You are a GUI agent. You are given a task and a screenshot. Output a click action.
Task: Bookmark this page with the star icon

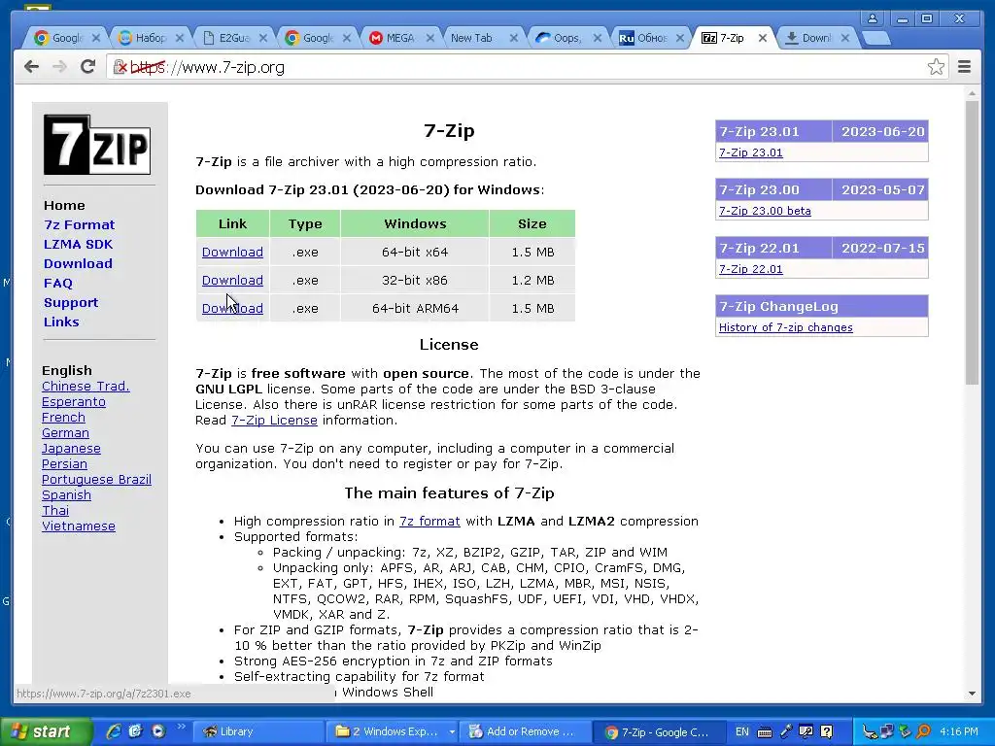pyautogui.click(x=936, y=67)
